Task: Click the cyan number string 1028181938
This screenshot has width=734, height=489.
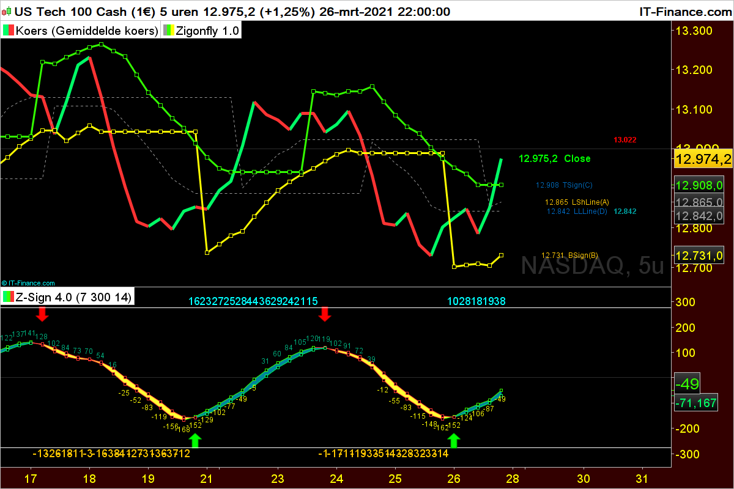Action: (x=476, y=301)
